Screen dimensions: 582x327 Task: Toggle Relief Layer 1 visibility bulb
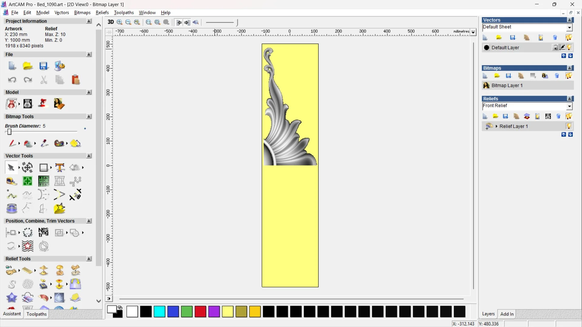[569, 126]
